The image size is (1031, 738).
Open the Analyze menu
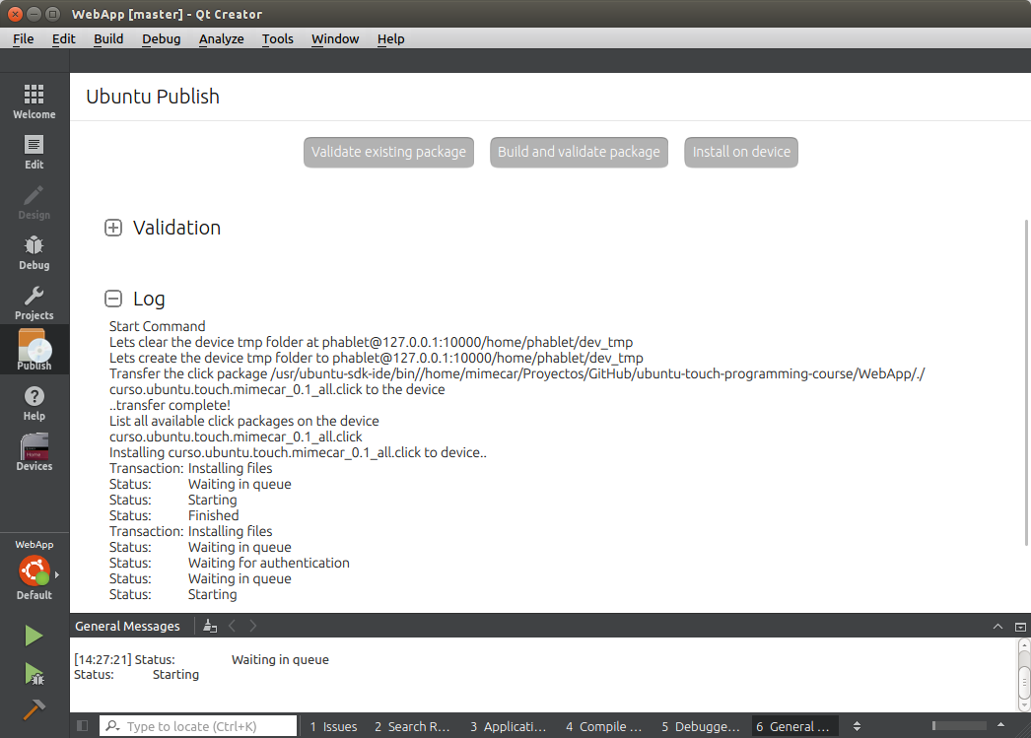click(222, 38)
